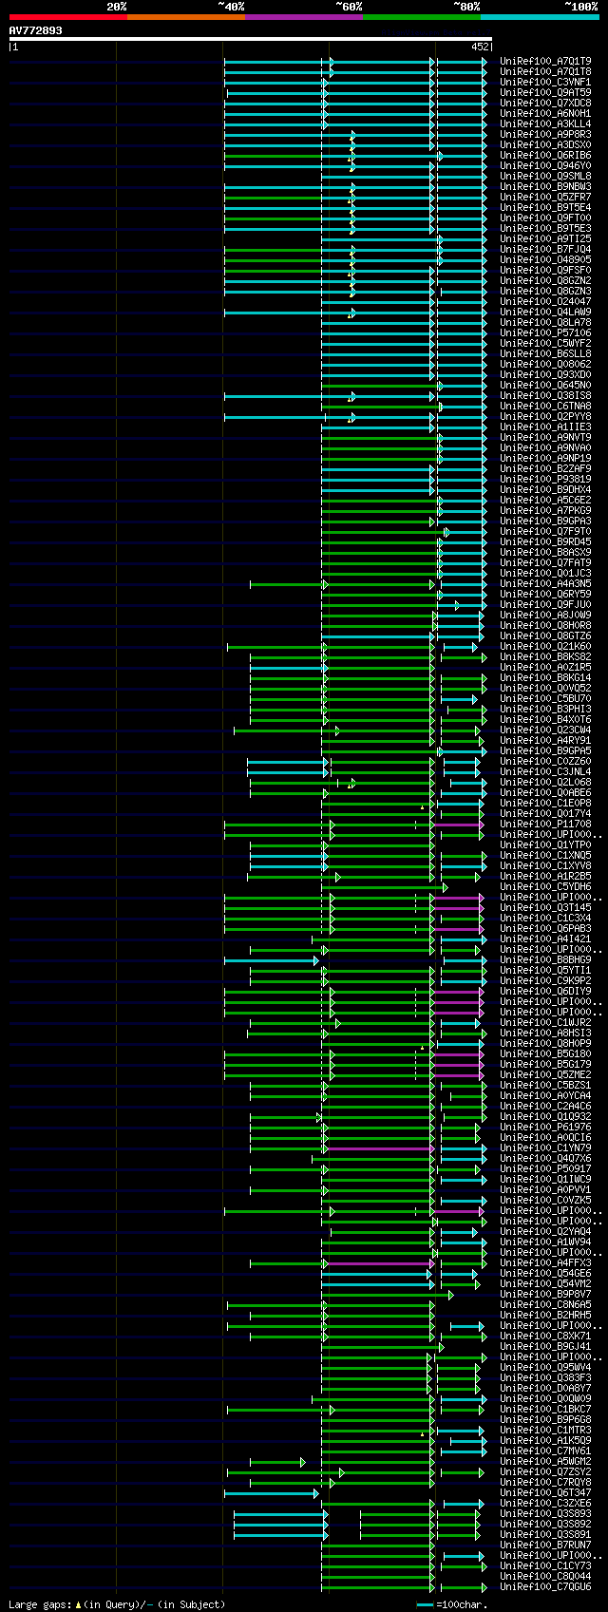Open hit UniRef100_C0ZZ60
The height and width of the screenshot is (1612, 608).
pos(545,761)
